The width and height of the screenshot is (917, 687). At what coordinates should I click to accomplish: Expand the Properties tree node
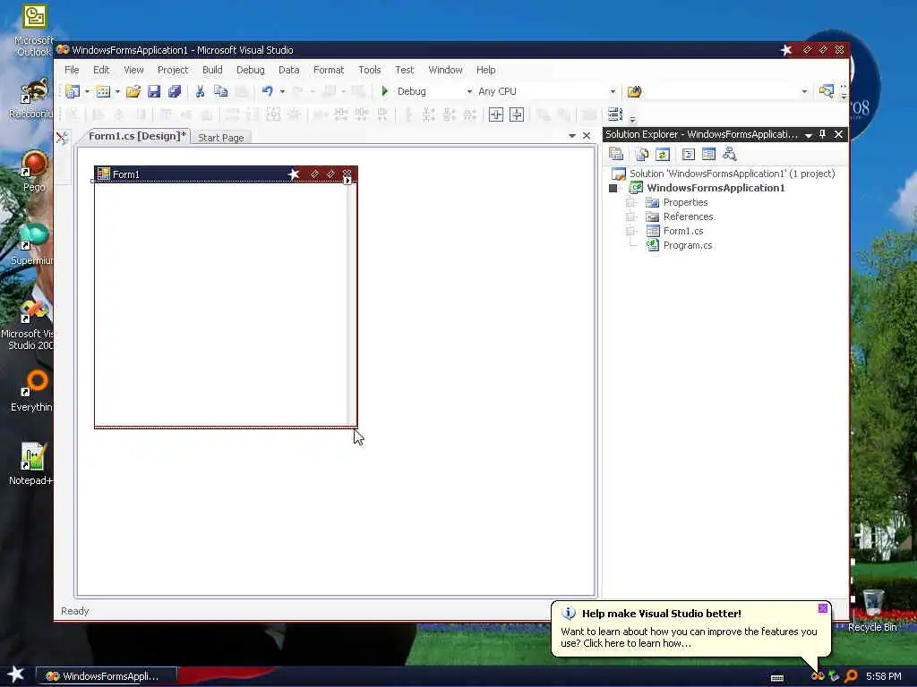click(630, 202)
